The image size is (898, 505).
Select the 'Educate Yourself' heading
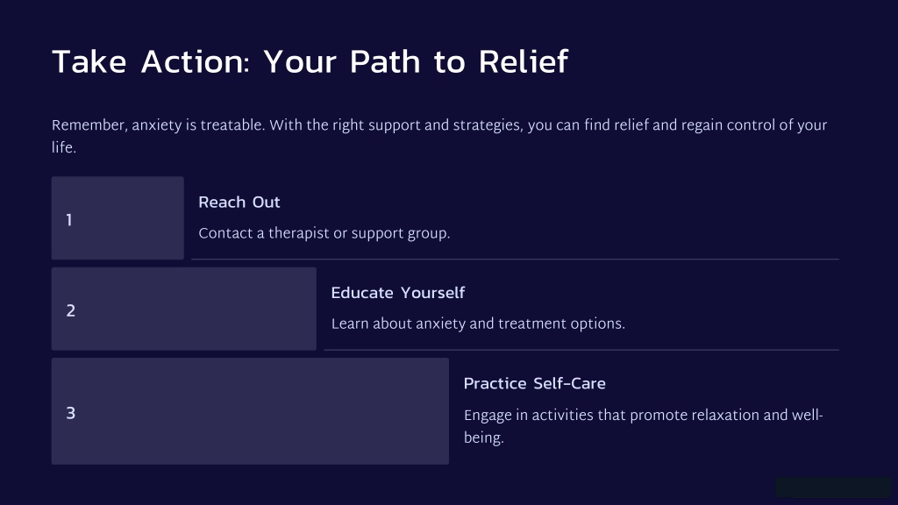click(x=397, y=293)
